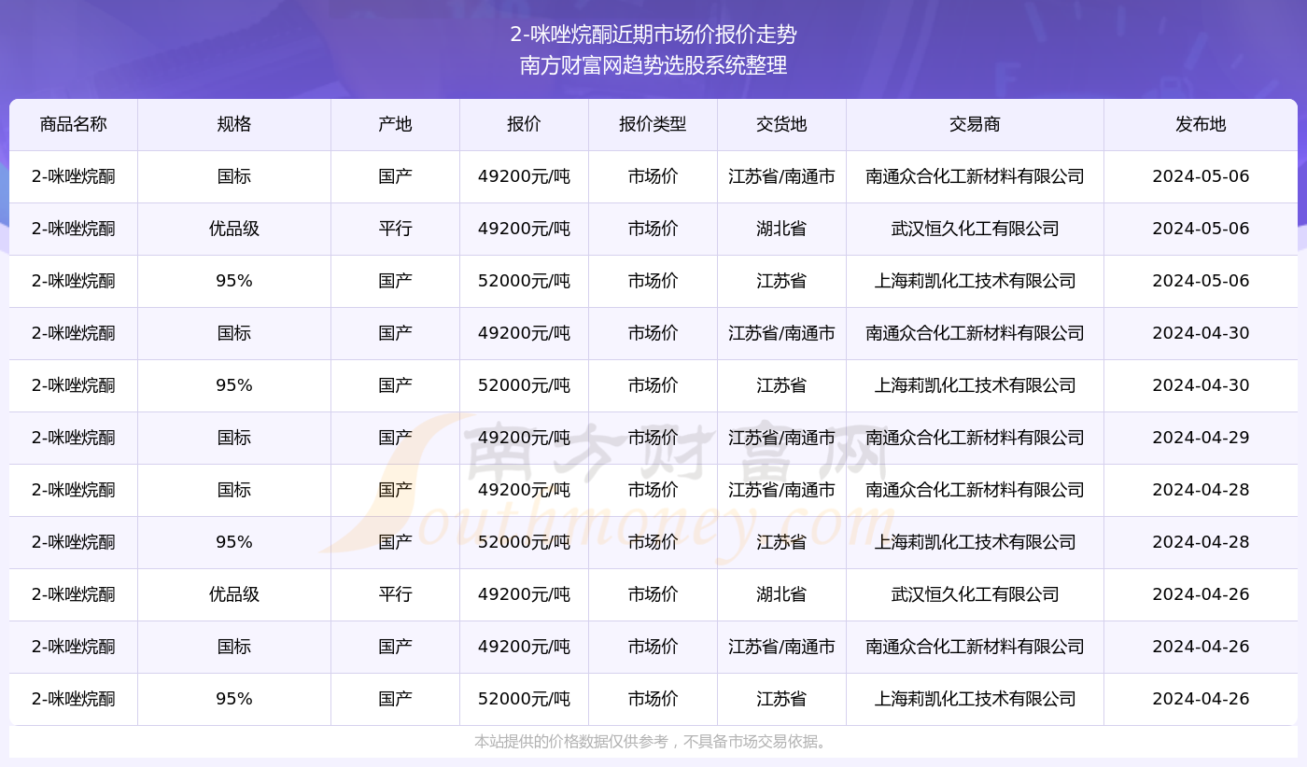Click the 交货地 column header
The width and height of the screenshot is (1307, 767).
[781, 124]
